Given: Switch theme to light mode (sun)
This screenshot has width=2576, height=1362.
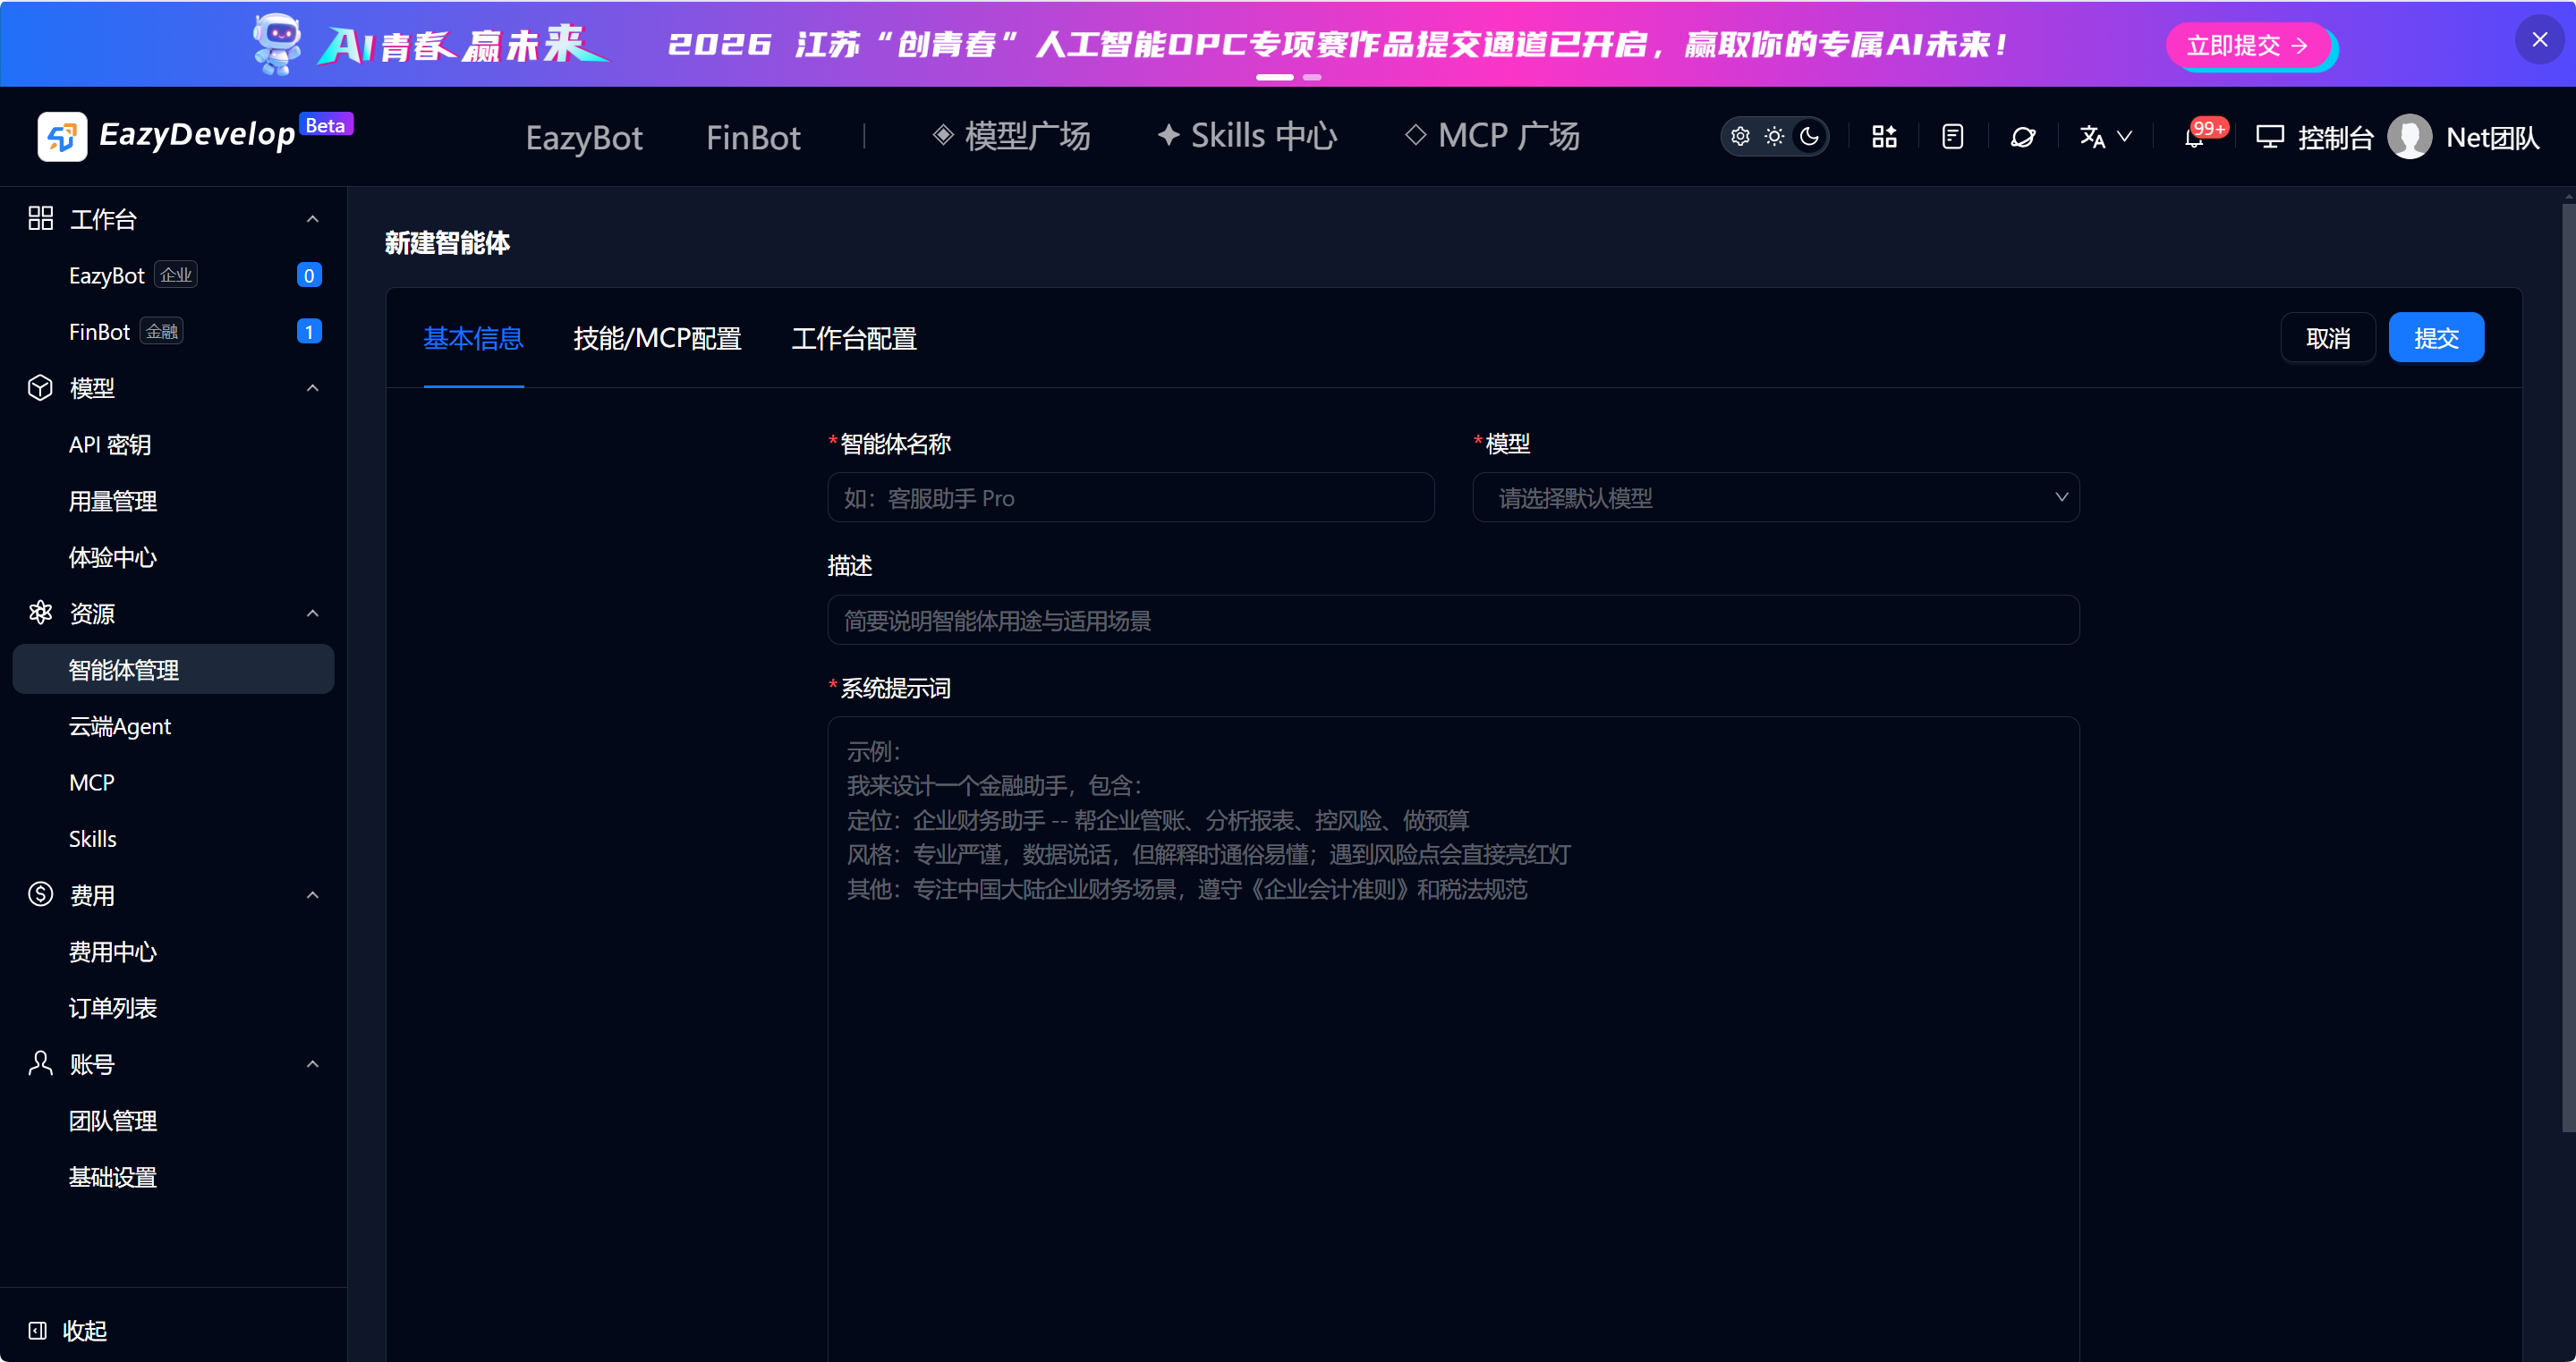Looking at the screenshot, I should 1774,136.
